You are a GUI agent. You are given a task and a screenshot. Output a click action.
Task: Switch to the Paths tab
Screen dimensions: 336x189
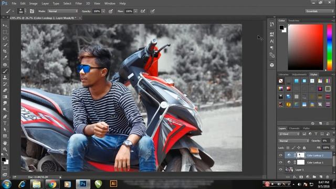[x=306, y=128]
